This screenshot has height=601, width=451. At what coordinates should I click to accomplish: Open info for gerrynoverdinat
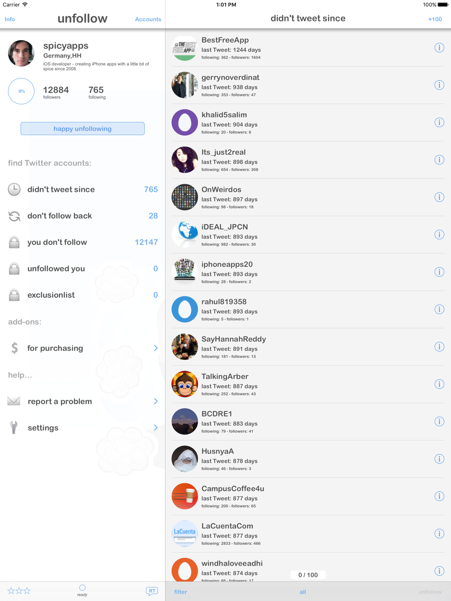[439, 85]
